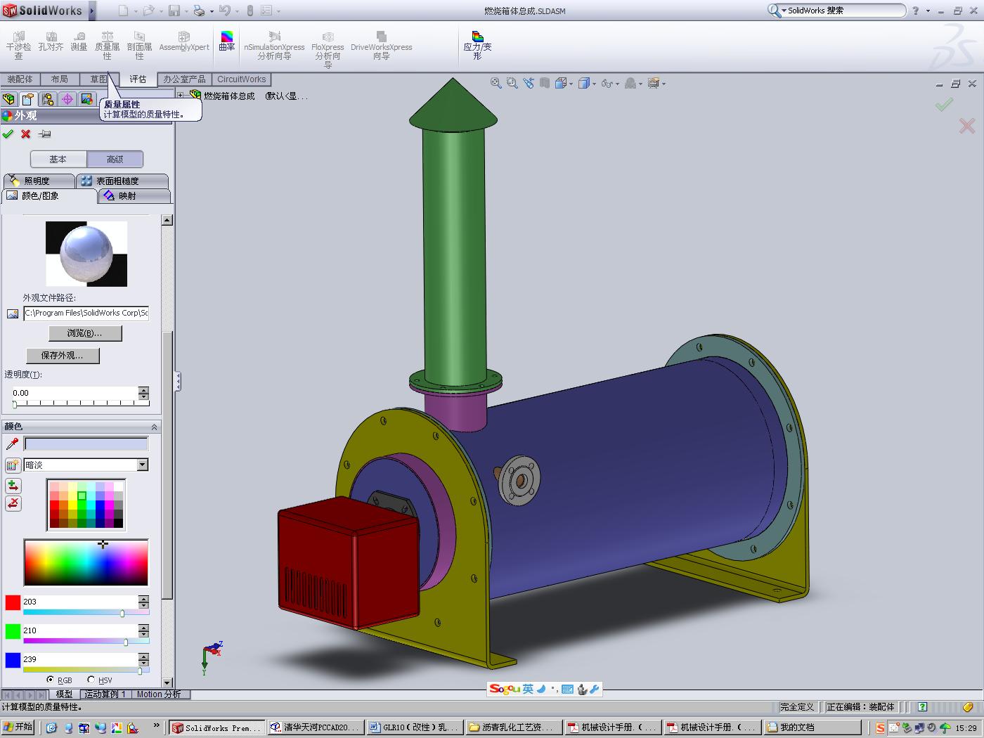The image size is (984, 738).
Task: Click the 开始 Start button
Action: (x=18, y=727)
